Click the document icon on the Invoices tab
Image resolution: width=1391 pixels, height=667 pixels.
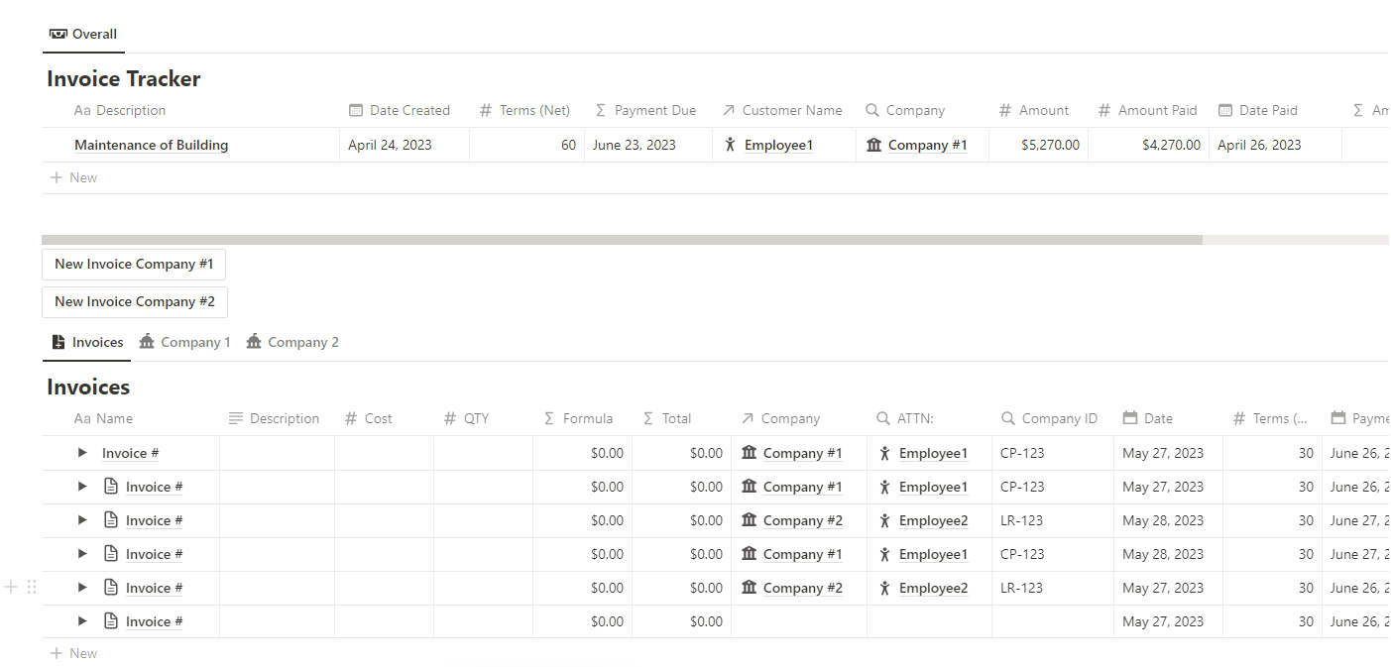pos(58,342)
